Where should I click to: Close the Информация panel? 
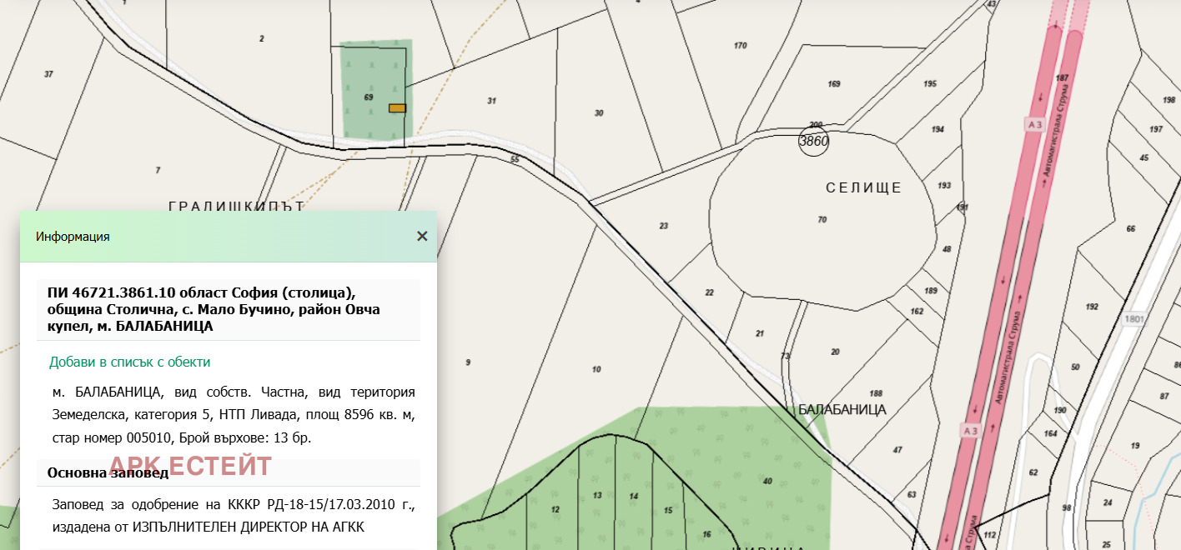[422, 236]
